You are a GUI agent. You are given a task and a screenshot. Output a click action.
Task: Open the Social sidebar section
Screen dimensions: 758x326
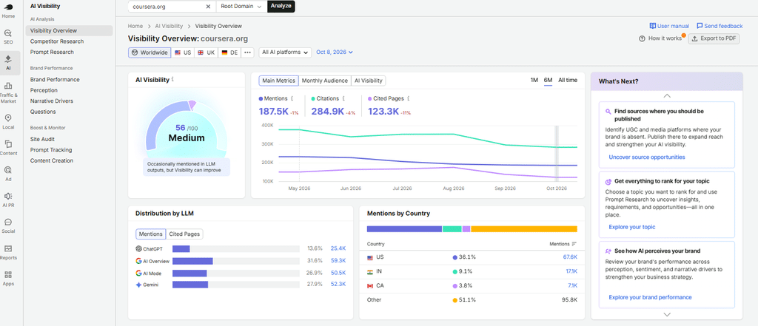[x=8, y=226]
